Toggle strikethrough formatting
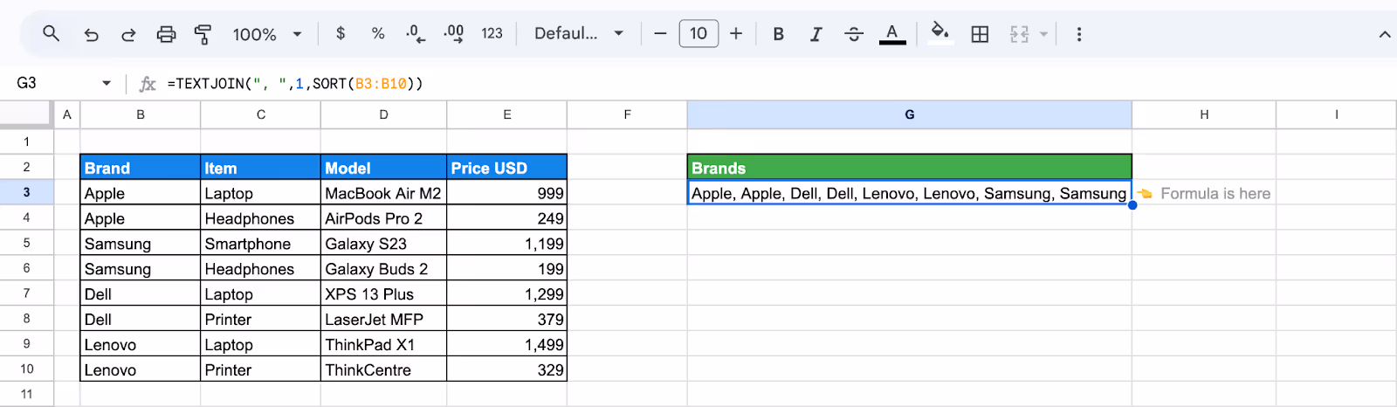The width and height of the screenshot is (1397, 407). 854,33
